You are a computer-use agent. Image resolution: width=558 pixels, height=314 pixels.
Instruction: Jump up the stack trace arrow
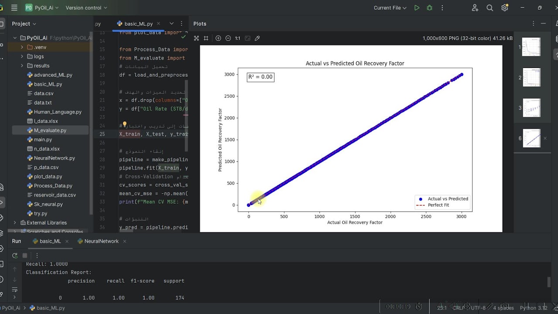coord(14,270)
